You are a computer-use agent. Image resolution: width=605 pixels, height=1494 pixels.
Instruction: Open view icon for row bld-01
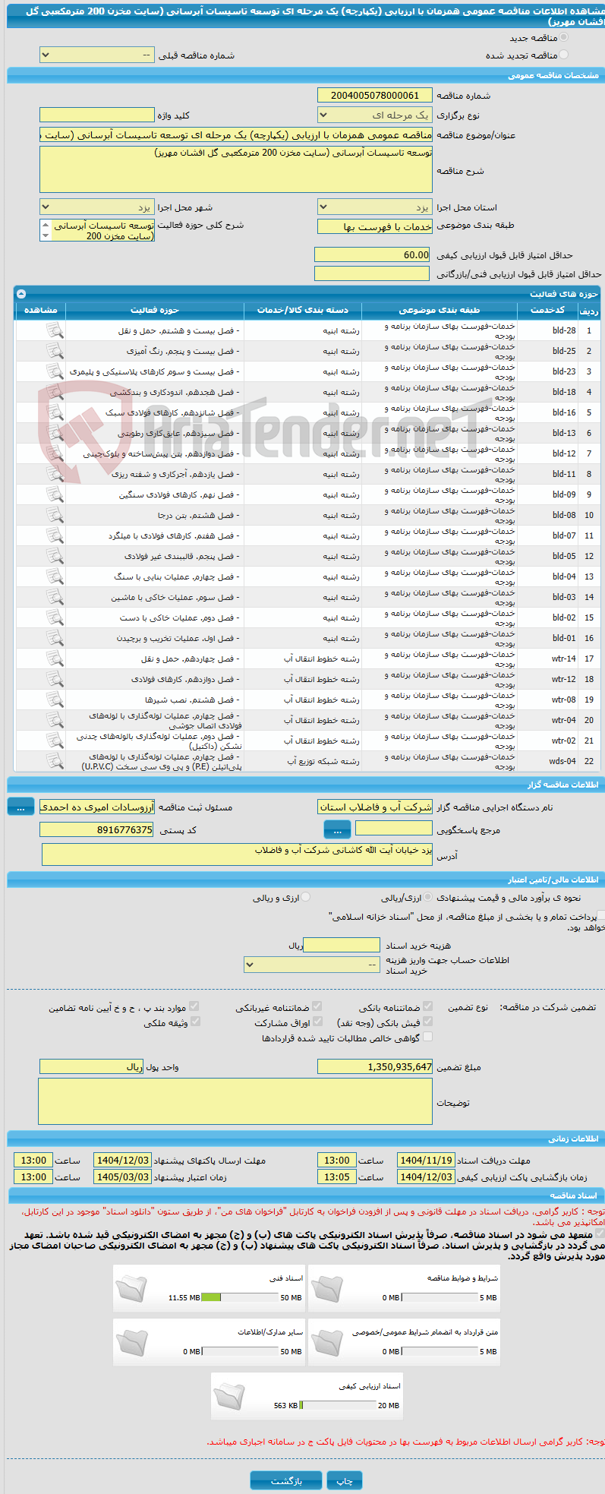click(x=55, y=638)
